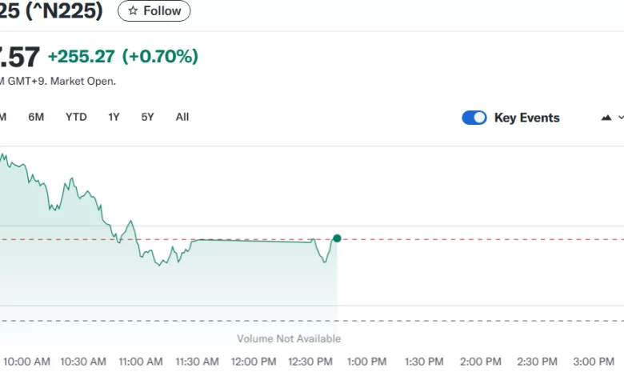Show the All time range
This screenshot has width=624, height=376.
[x=182, y=117]
